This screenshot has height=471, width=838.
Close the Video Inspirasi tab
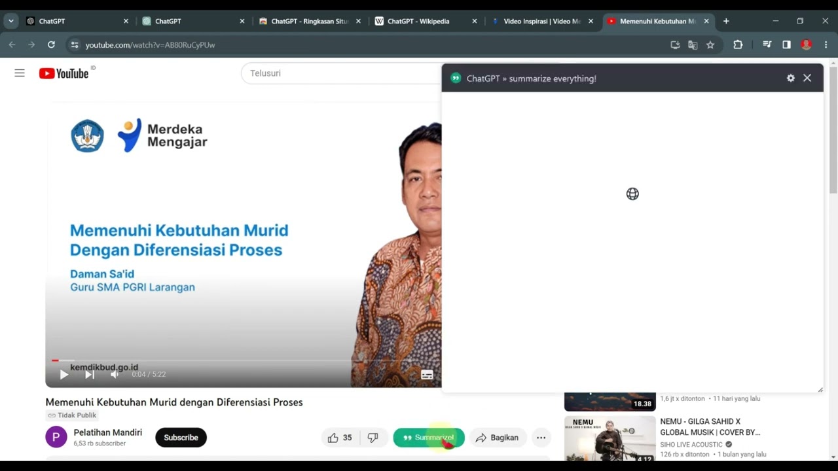point(591,21)
